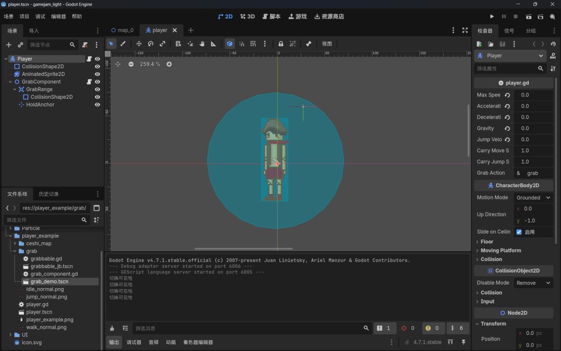This screenshot has height=351, width=561.
Task: Open the 脚本 editor workspace
Action: pyautogui.click(x=272, y=17)
